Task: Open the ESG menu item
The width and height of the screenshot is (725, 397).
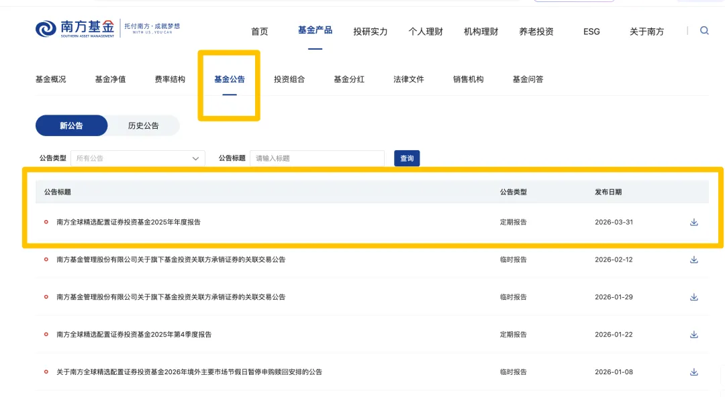Action: [591, 32]
